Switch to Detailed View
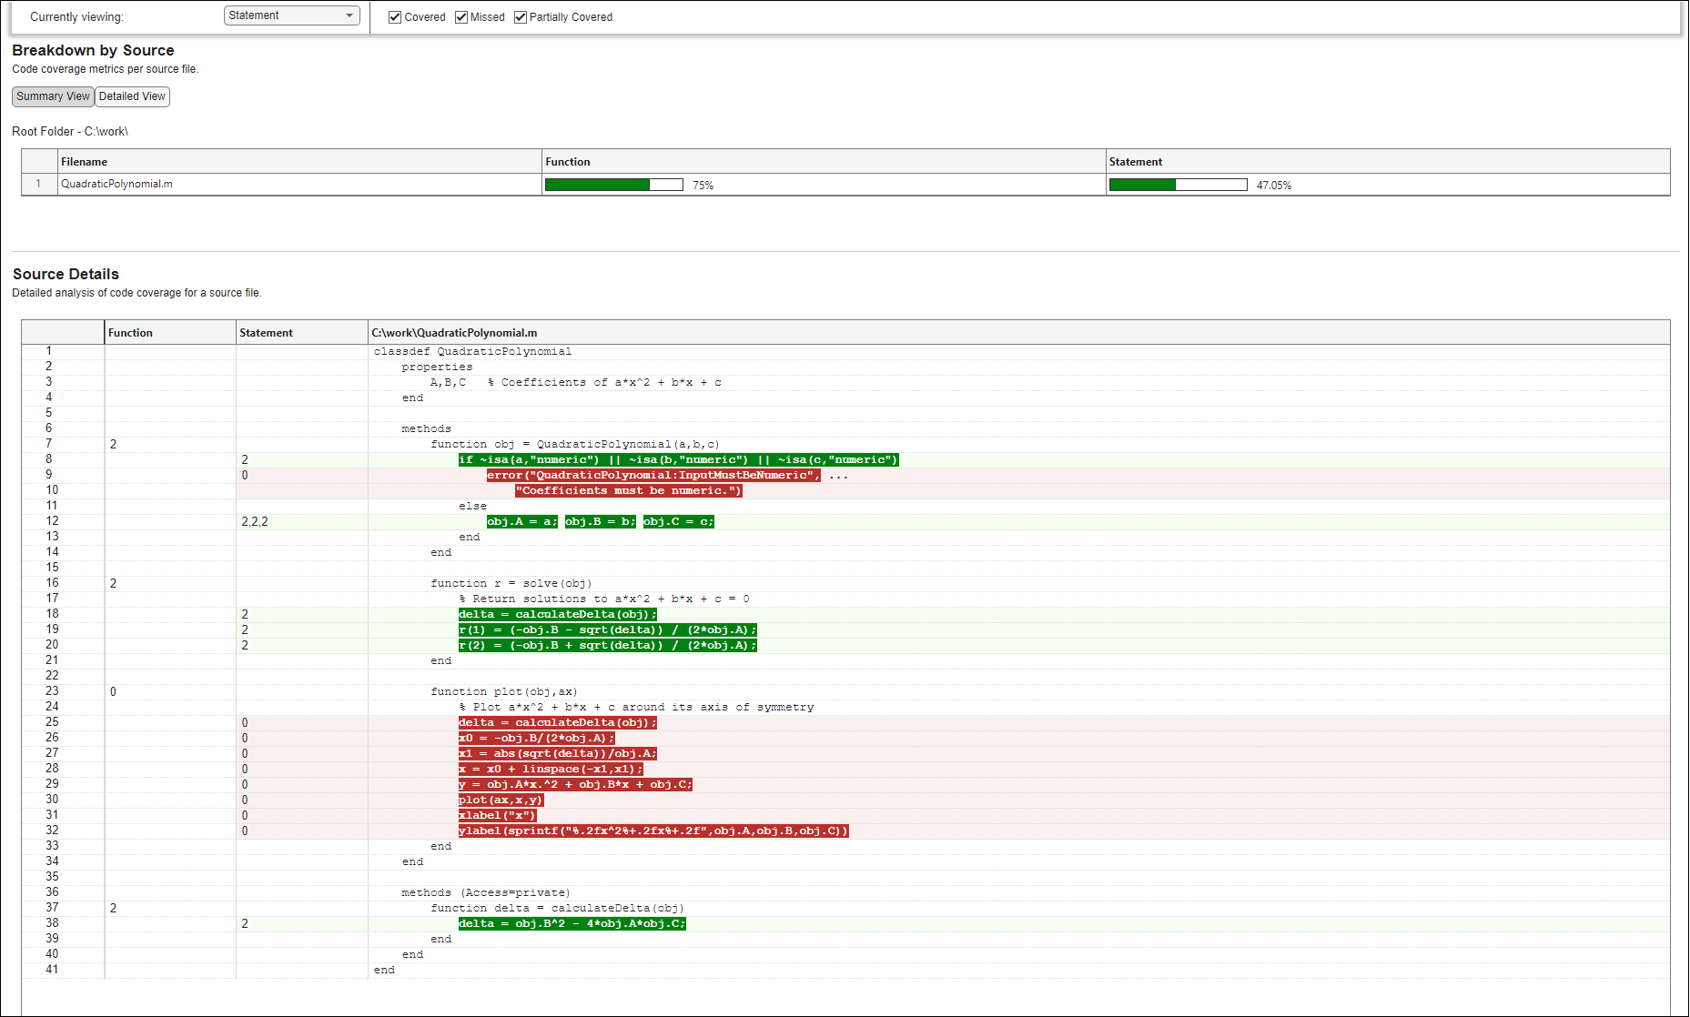Screen dimensions: 1690x1017 132,96
